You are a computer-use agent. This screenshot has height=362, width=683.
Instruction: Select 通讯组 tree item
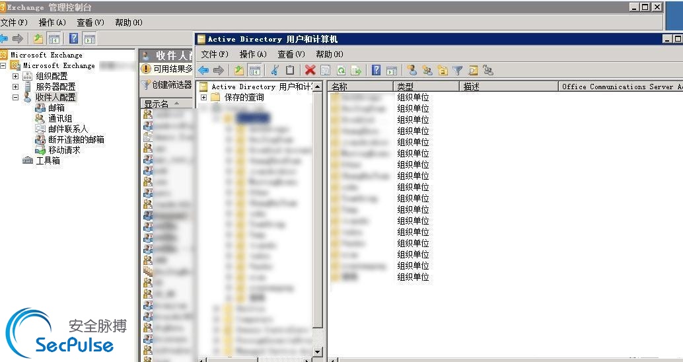click(x=60, y=118)
